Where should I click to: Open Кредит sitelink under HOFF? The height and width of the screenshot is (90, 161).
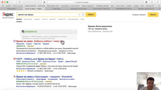pos(61,61)
